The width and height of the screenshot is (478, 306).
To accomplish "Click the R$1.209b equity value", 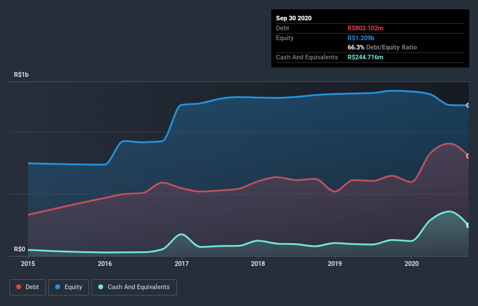I will click(361, 38).
